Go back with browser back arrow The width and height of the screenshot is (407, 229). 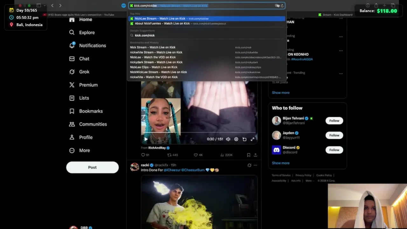52,5
